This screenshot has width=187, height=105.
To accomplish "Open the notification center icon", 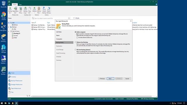I will [x=184, y=103].
